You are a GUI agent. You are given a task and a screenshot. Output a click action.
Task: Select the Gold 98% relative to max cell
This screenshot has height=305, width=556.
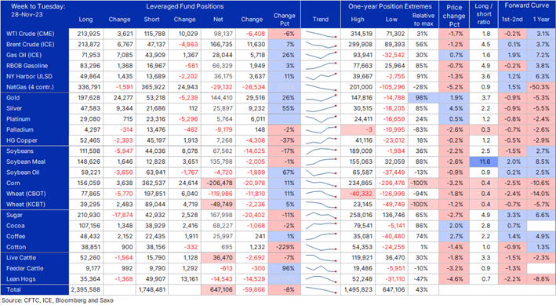point(423,98)
